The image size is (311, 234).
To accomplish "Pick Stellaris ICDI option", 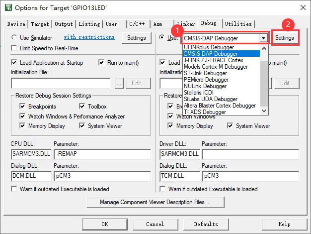I will (x=222, y=93).
